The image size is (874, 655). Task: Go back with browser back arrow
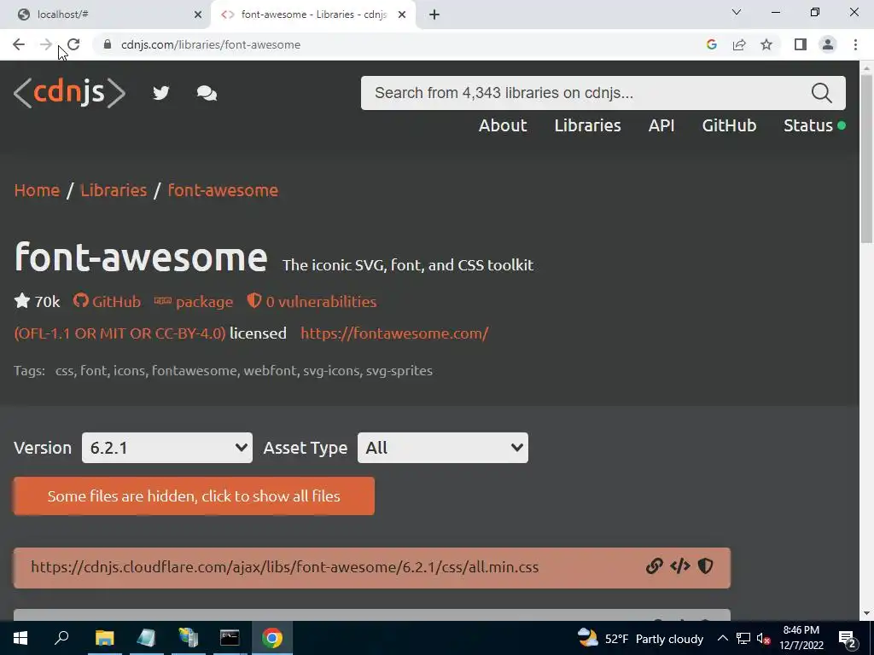pos(19,44)
